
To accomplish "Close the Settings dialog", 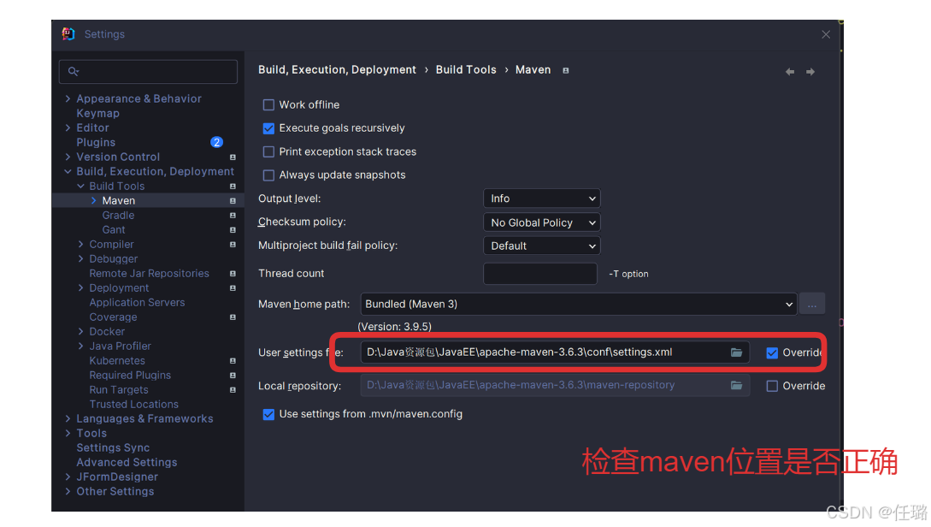I will point(826,34).
